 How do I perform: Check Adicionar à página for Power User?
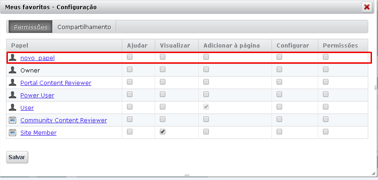206,95
